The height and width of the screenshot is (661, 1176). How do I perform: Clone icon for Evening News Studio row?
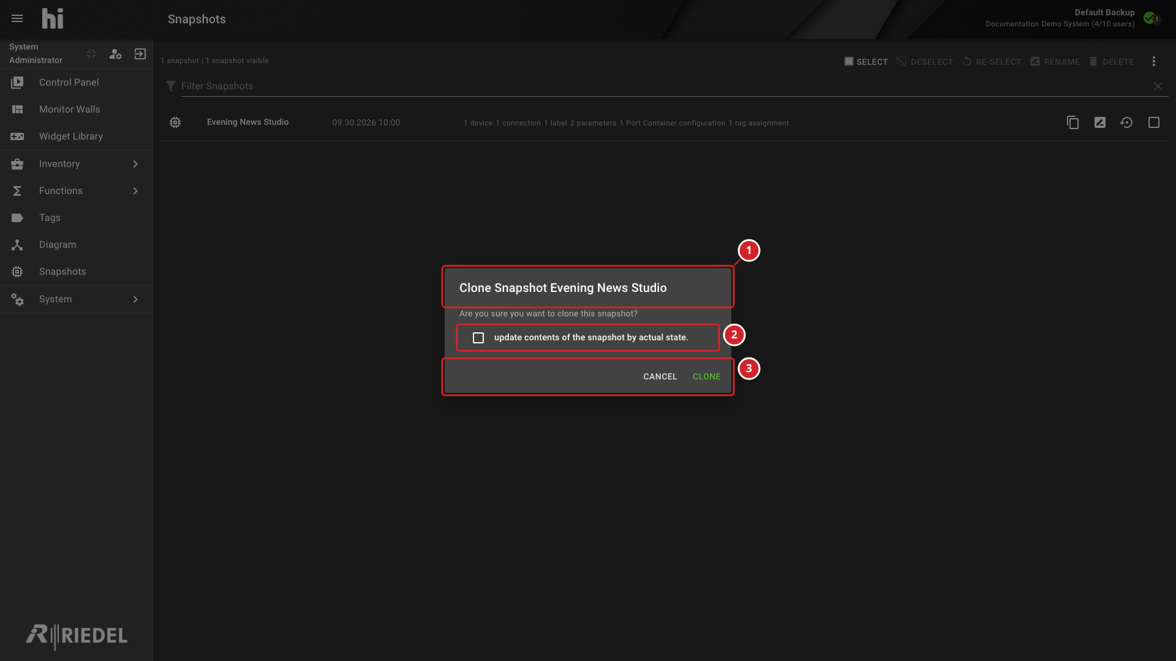click(x=1072, y=122)
